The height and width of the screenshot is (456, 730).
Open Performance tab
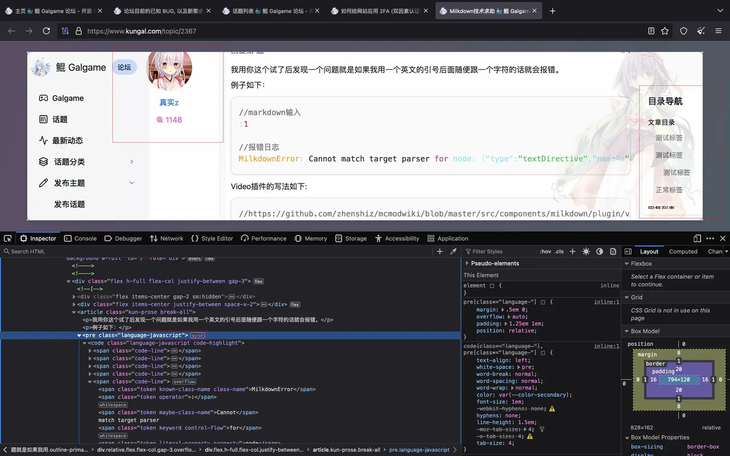click(264, 239)
